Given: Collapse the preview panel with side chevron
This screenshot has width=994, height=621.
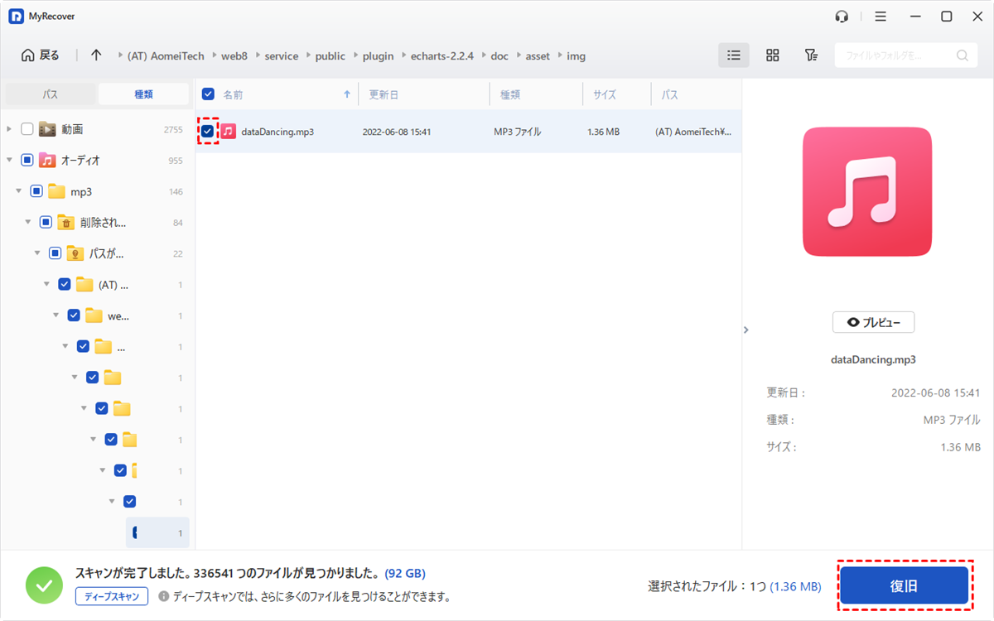Looking at the screenshot, I should tap(745, 330).
